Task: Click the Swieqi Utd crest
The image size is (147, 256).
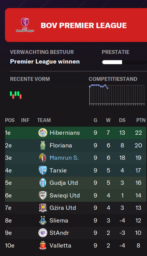Action: 43,195
